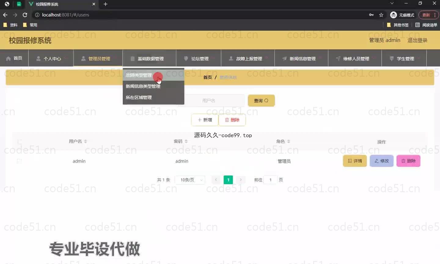Click the site info icon in the address bar
440x264 pixels.
click(37, 15)
